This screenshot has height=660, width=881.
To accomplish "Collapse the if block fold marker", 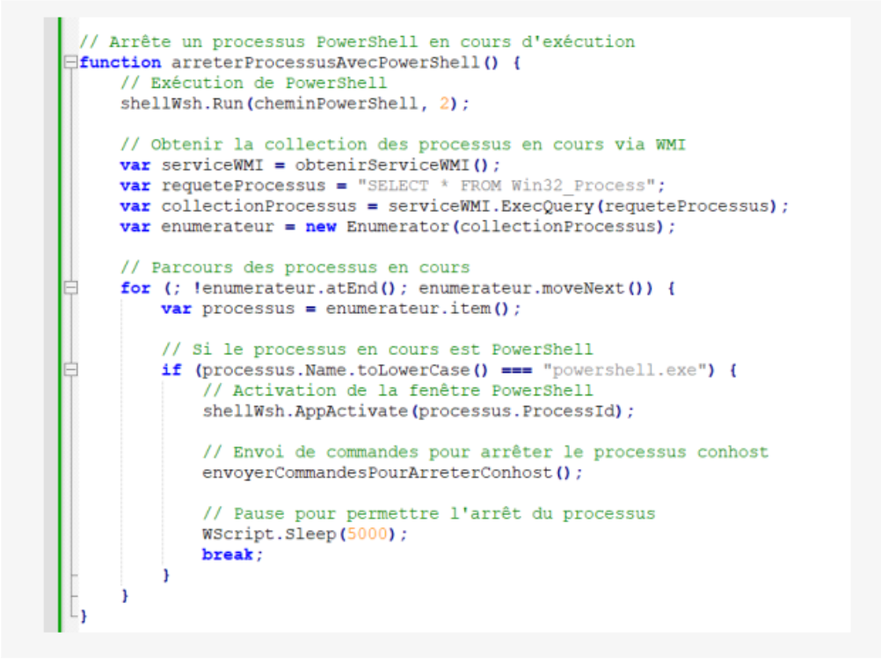I will click(x=71, y=370).
